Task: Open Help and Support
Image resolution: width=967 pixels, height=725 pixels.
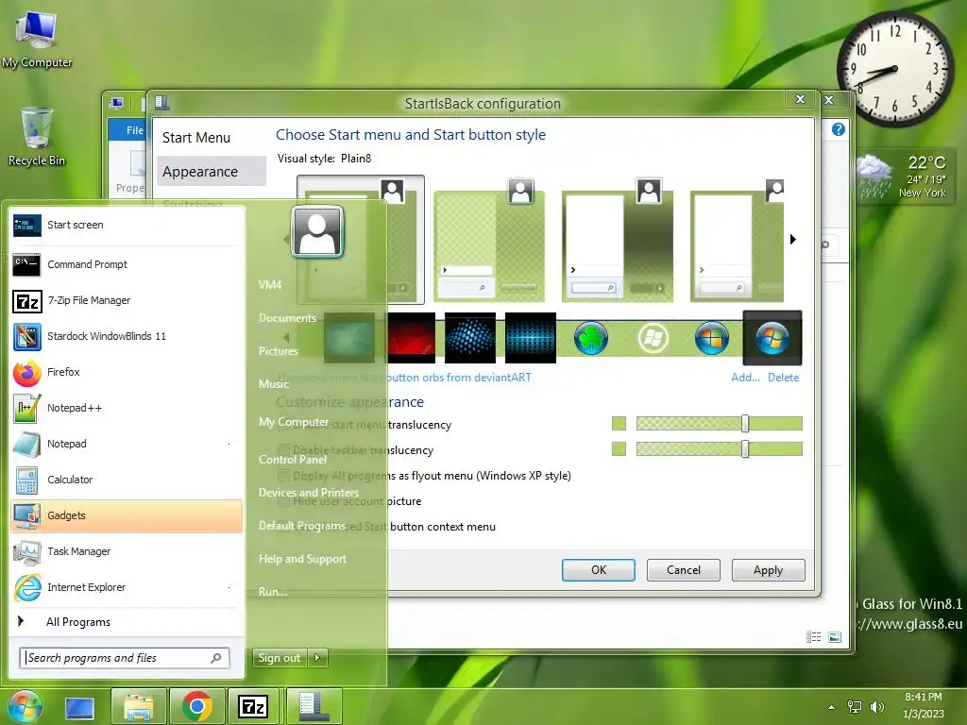Action: tap(302, 559)
